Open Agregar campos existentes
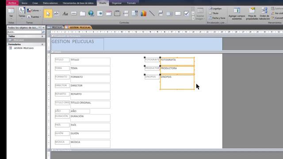283x159 pixels. 237,14
